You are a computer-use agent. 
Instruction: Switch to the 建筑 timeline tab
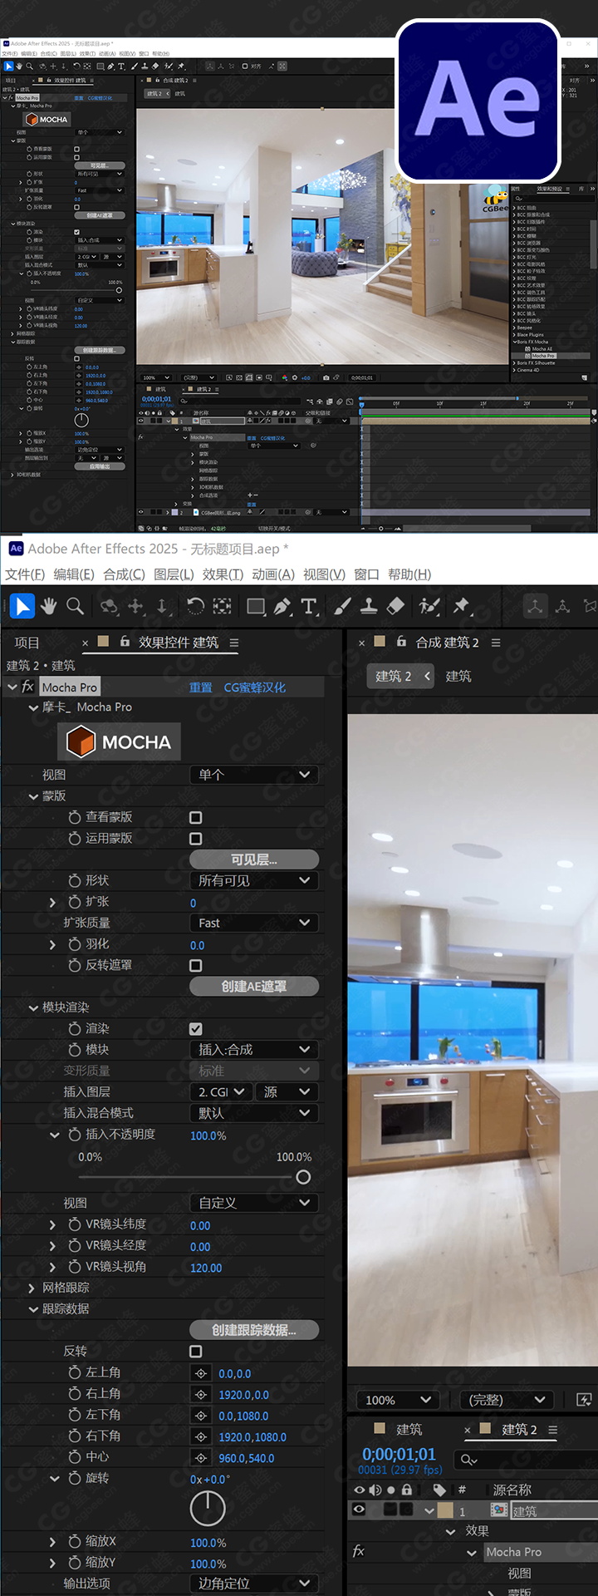pyautogui.click(x=409, y=1429)
